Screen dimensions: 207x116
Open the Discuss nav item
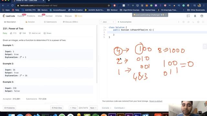point(68,16)
